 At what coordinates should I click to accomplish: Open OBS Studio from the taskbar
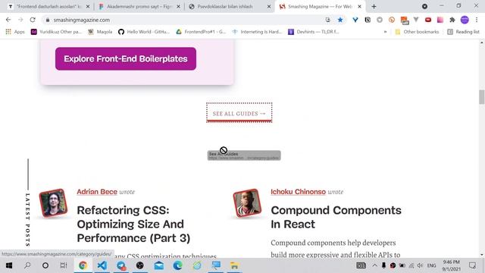[x=139, y=265]
